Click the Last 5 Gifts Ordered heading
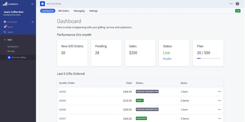The height and width of the screenshot is (122, 245). (71, 74)
